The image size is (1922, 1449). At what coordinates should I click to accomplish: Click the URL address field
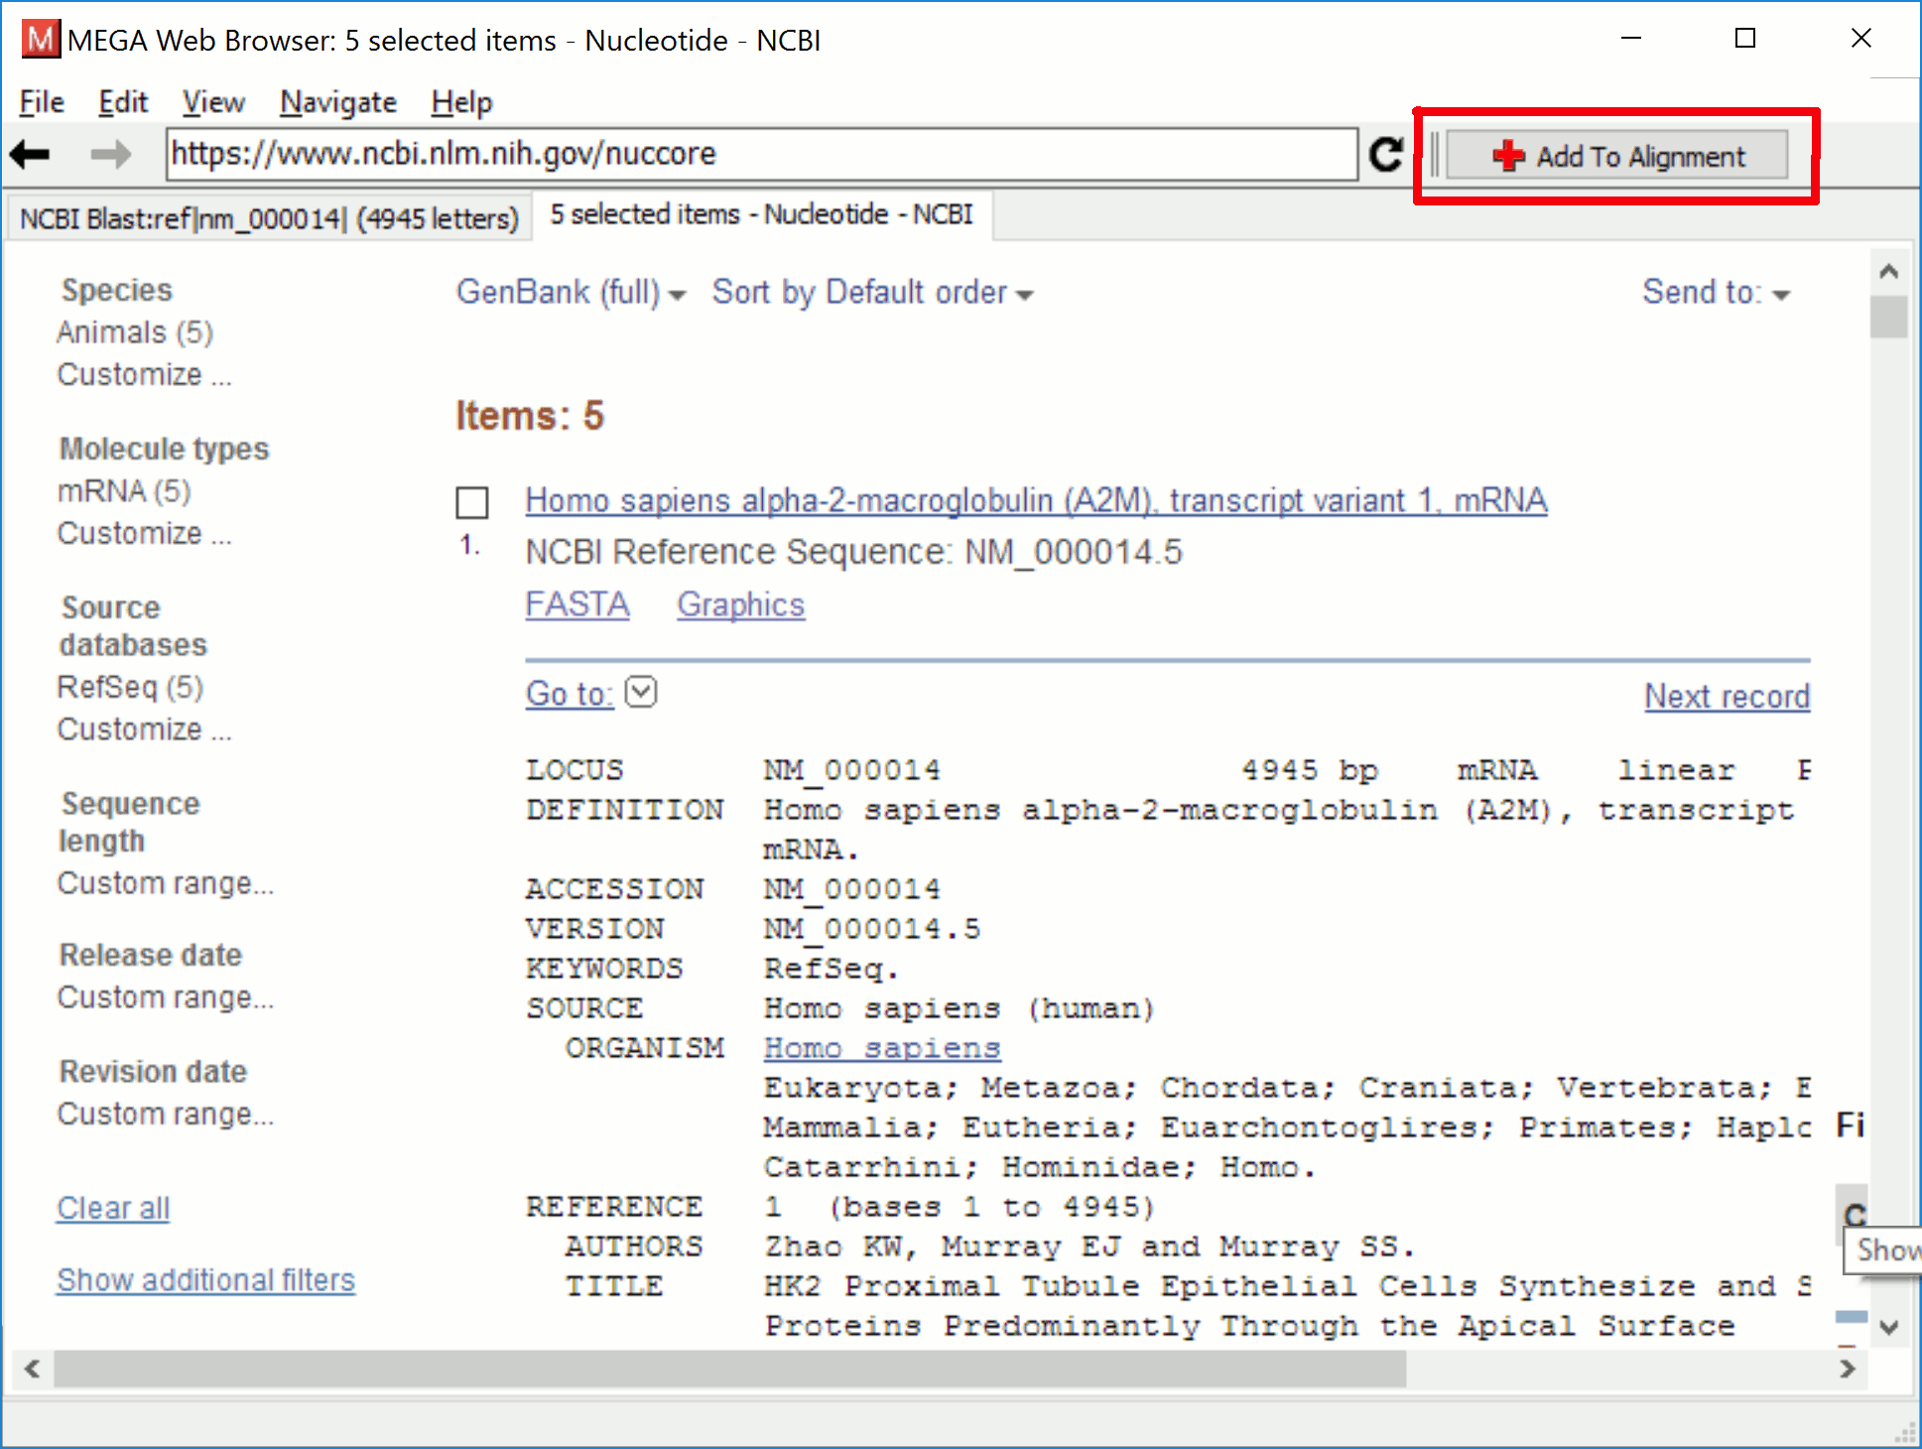(762, 154)
